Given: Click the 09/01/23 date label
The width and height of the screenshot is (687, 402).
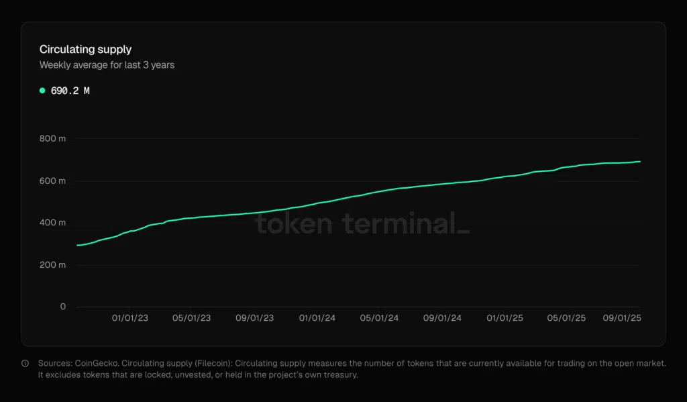Looking at the screenshot, I should (x=255, y=318).
